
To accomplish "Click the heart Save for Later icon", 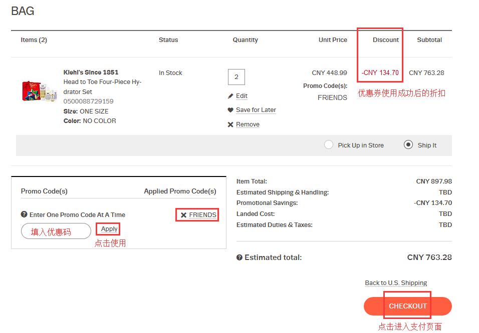I will [230, 110].
